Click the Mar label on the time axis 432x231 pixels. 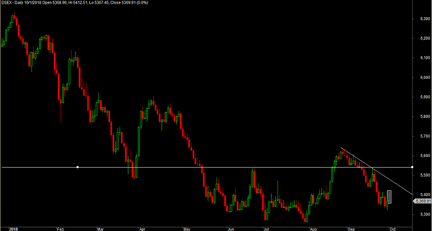click(x=100, y=229)
